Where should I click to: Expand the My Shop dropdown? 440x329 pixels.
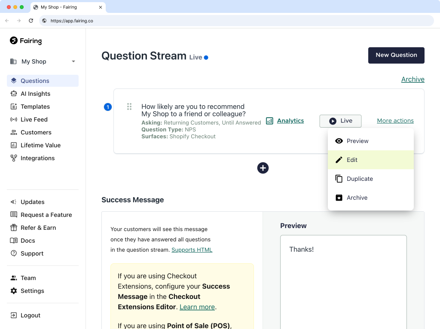pos(42,61)
